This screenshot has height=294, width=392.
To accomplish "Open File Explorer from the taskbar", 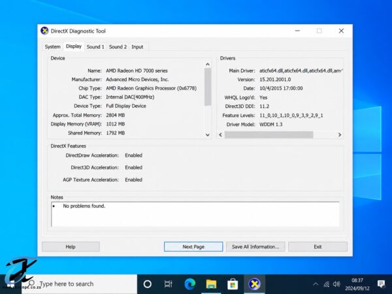I will 211,284.
